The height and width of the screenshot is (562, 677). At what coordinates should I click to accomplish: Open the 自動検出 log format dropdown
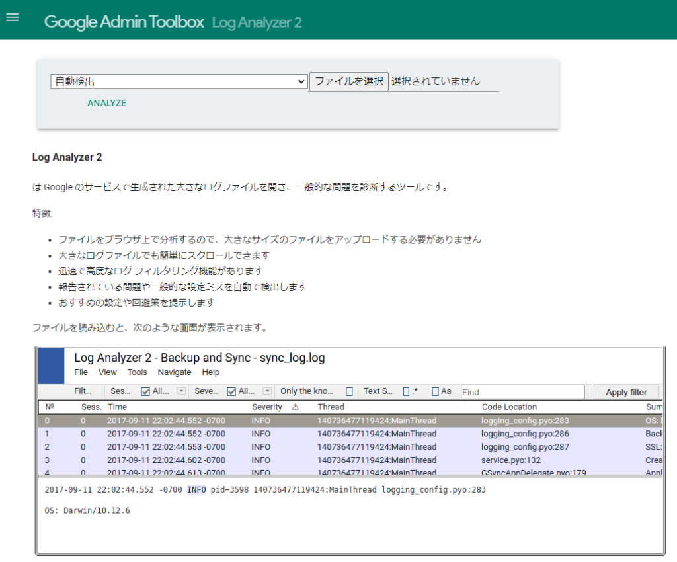(x=179, y=81)
